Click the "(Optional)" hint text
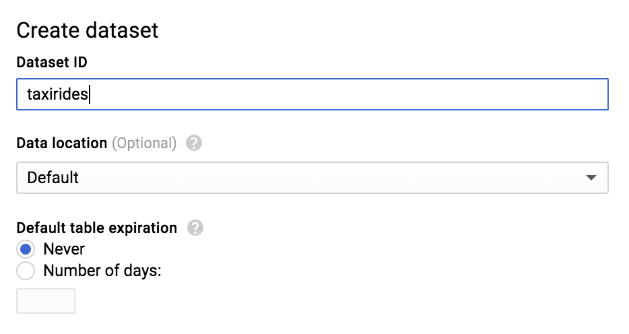This screenshot has height=334, width=629. [x=144, y=143]
